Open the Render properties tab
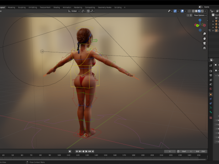 [x=211, y=71]
